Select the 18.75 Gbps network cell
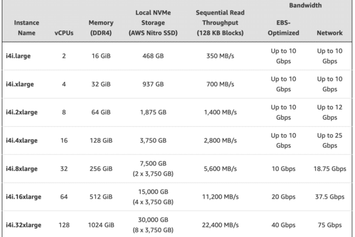The width and height of the screenshot is (355, 237). coord(330,169)
